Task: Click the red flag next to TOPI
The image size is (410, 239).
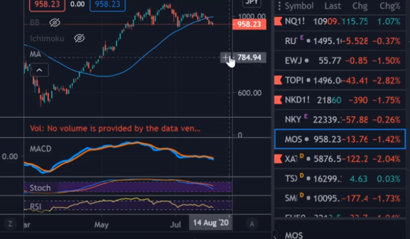Action: pyautogui.click(x=278, y=80)
